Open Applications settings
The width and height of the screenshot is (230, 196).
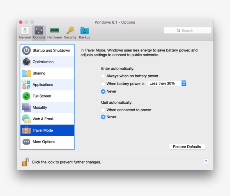pos(47,85)
